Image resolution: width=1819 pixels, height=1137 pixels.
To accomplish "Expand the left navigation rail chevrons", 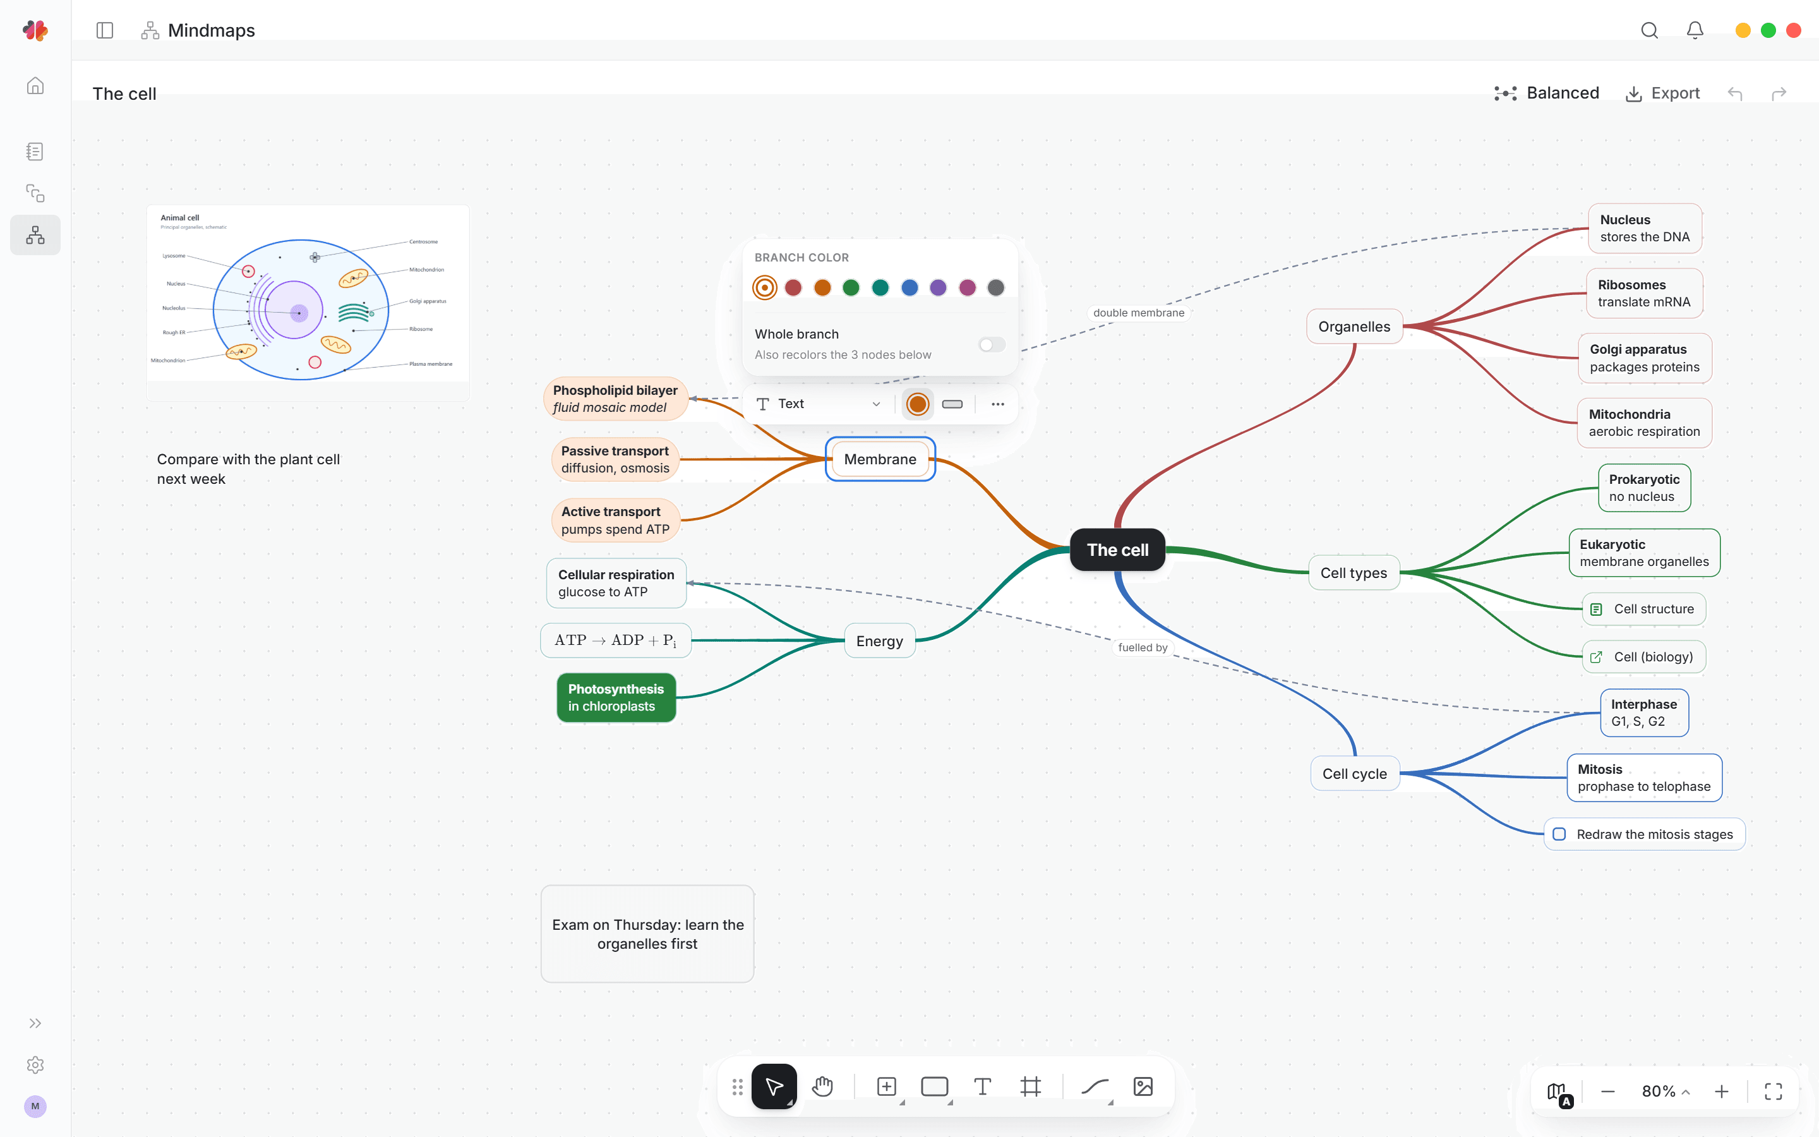I will (35, 1023).
